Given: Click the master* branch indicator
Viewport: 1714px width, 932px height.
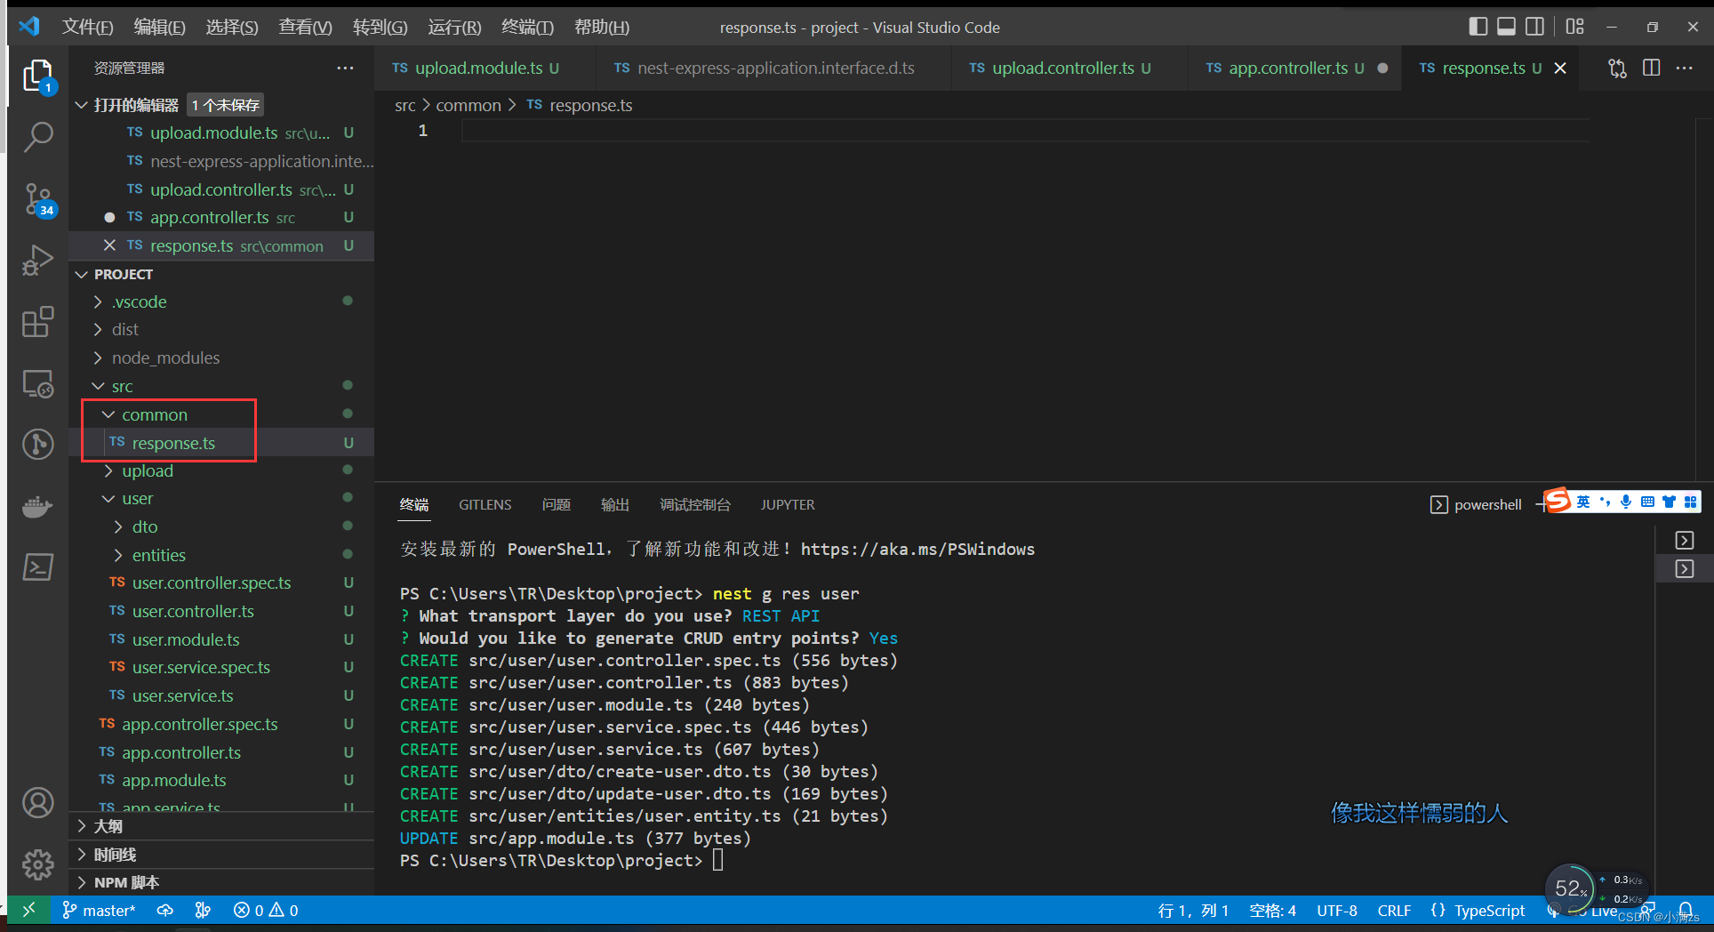Looking at the screenshot, I should (100, 910).
